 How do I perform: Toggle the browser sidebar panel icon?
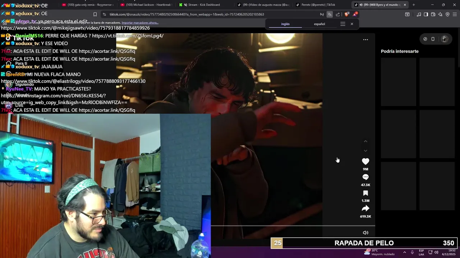click(426, 14)
